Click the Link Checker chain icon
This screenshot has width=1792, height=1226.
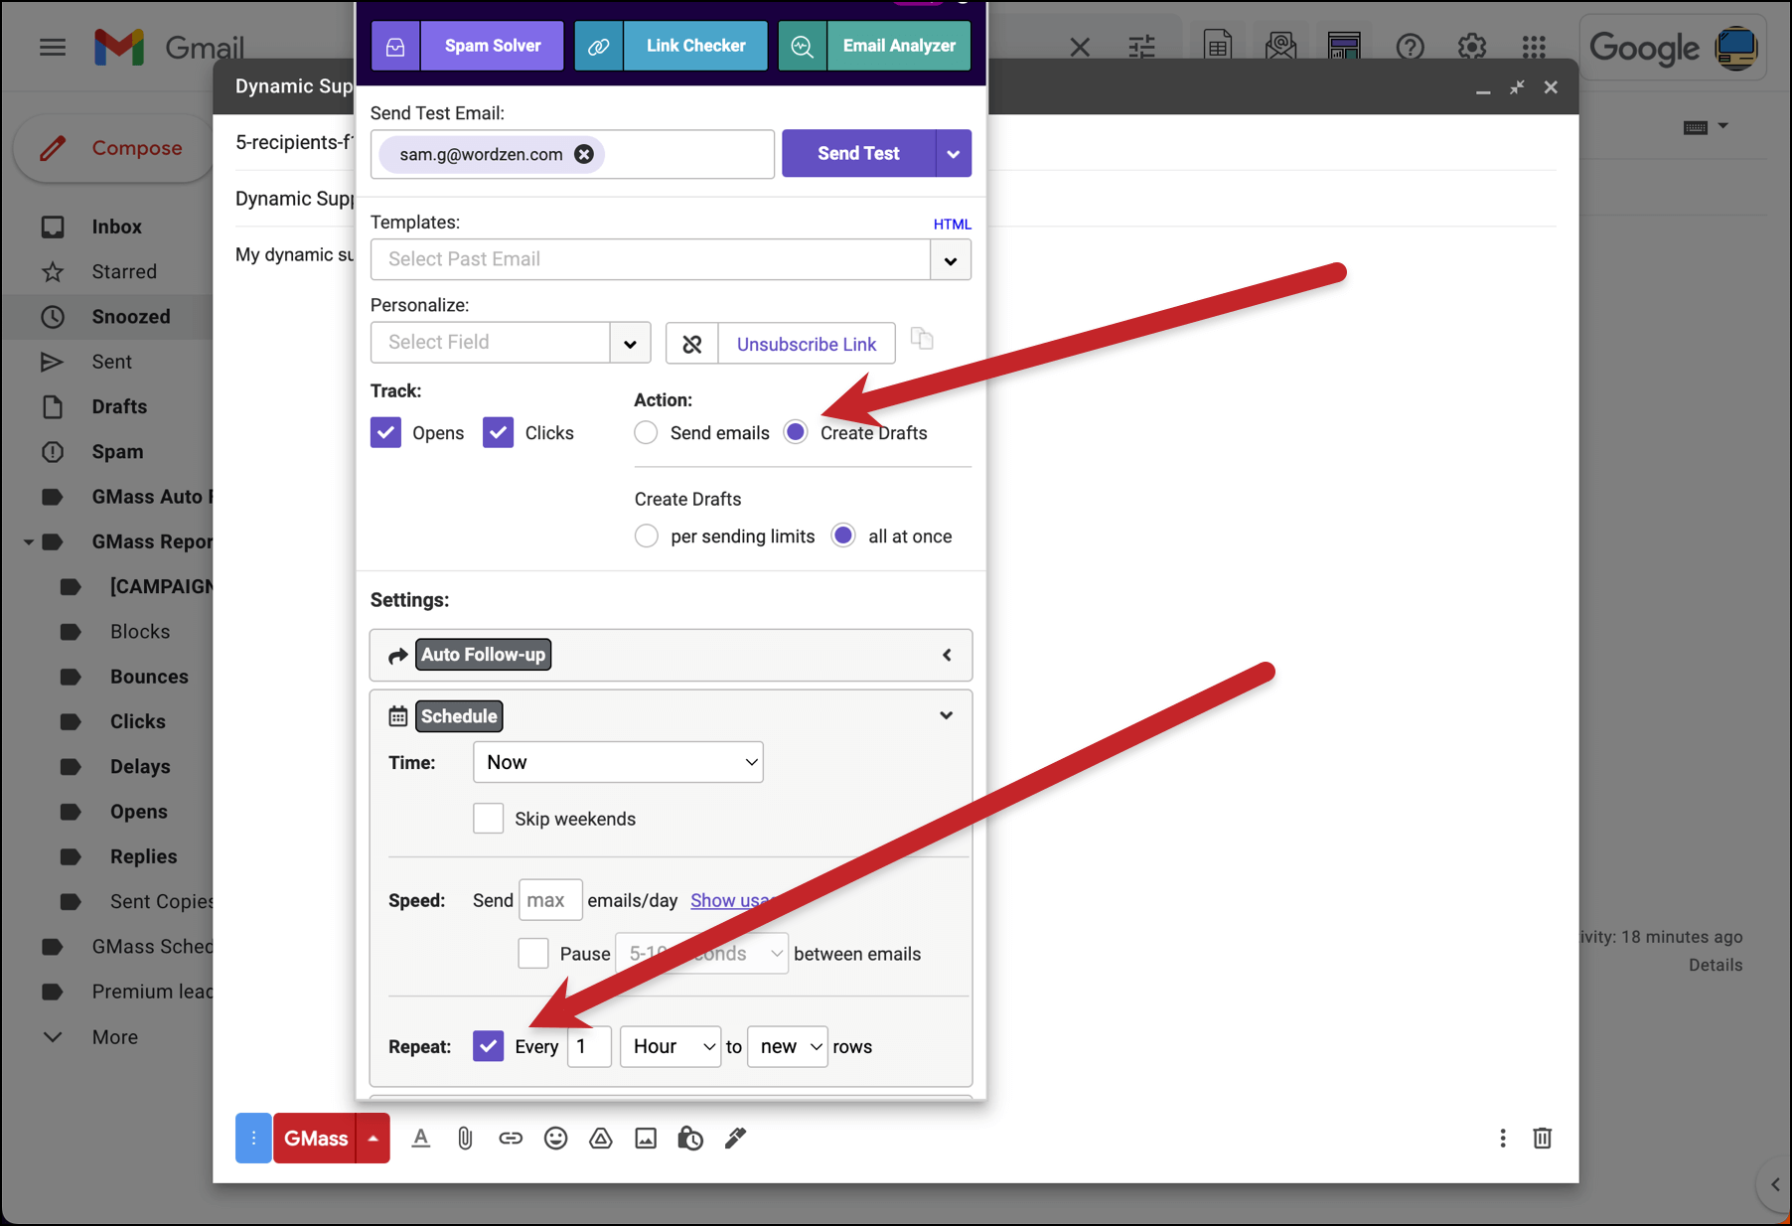click(x=599, y=46)
